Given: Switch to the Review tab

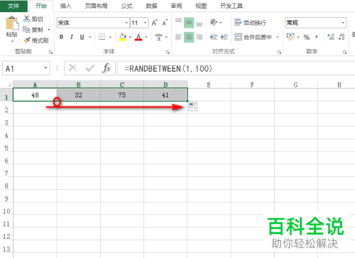Looking at the screenshot, I should 176,6.
